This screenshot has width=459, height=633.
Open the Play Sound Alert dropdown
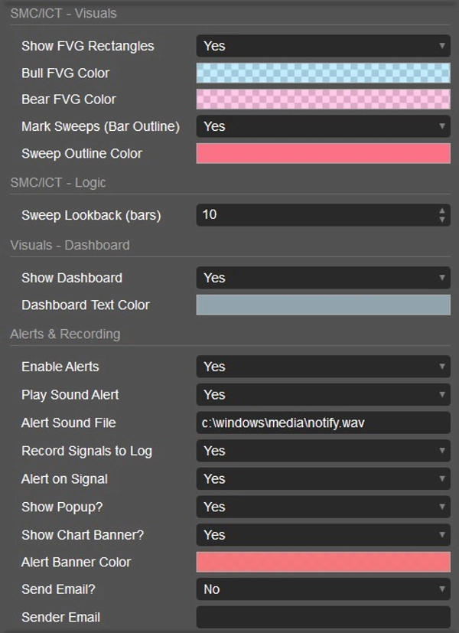coord(321,395)
